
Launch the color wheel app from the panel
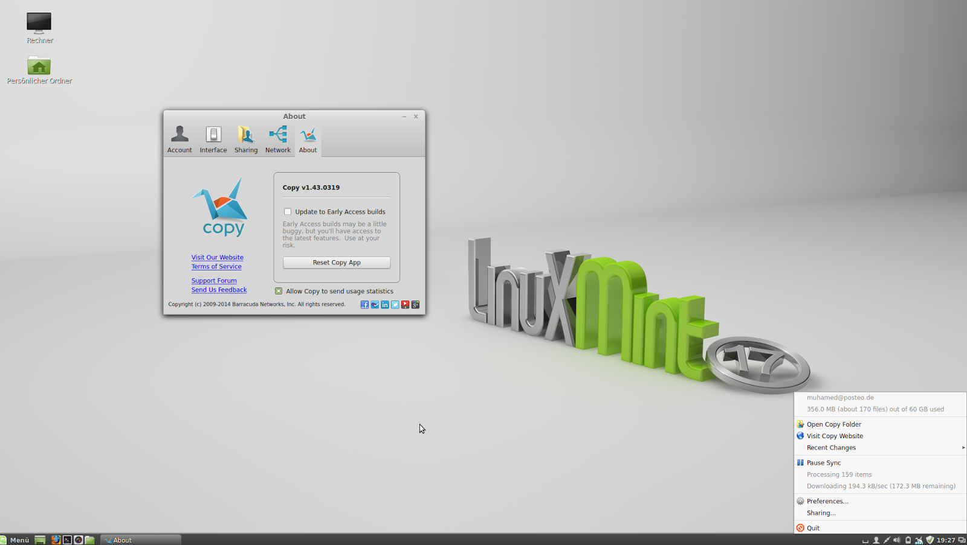tap(78, 540)
